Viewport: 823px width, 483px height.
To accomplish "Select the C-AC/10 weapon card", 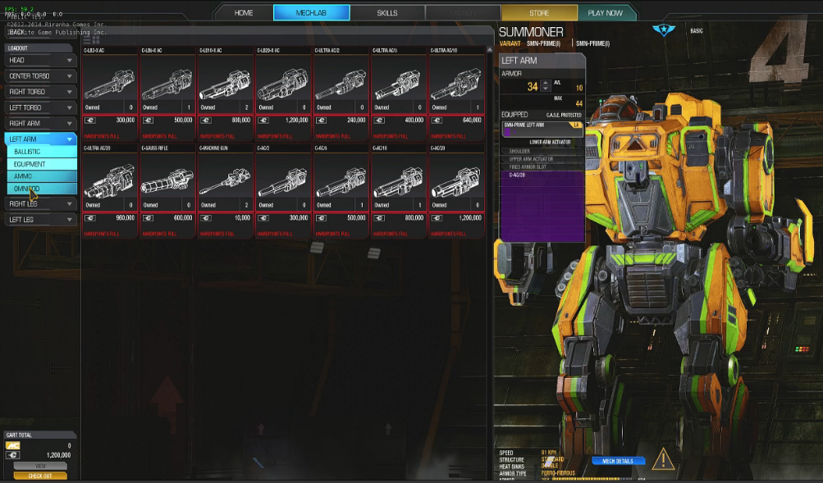I will click(399, 191).
